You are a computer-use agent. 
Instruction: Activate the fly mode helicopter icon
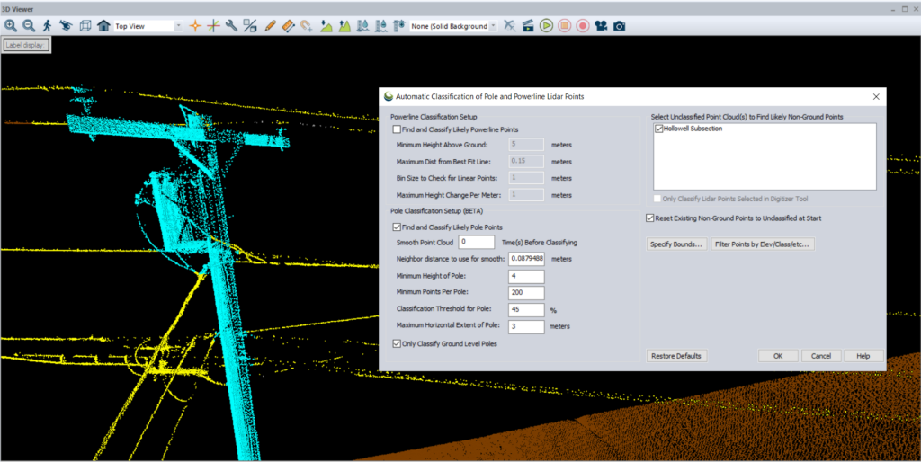67,26
